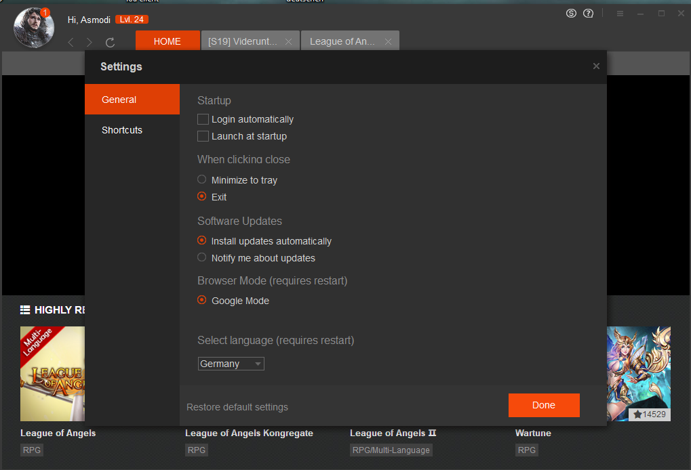Enable Login automatically checkbox
This screenshot has height=470, width=691.
pos(203,119)
